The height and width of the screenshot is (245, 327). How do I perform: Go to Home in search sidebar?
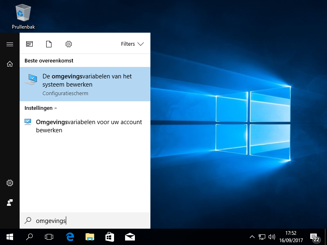10,64
